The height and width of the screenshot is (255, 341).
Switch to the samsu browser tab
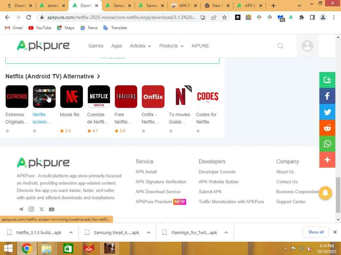[52, 6]
